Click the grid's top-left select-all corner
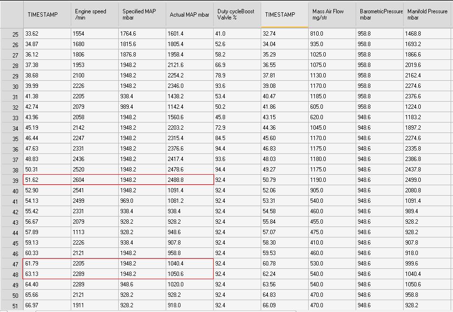Image resolution: width=453 pixels, height=312 pixels. (12, 14)
